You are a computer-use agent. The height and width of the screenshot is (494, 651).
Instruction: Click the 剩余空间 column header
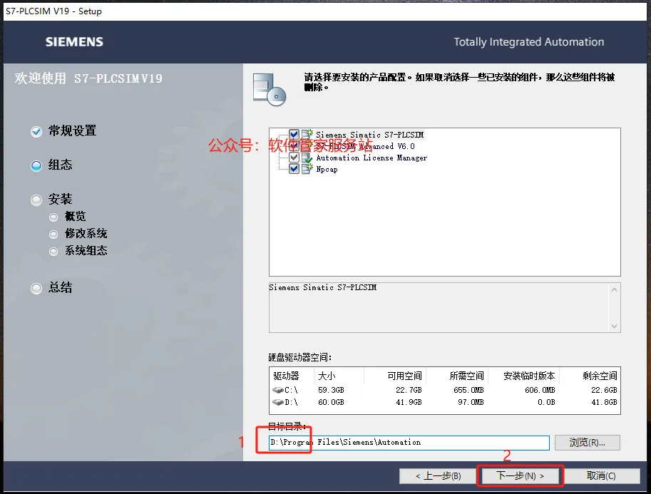tap(590, 376)
